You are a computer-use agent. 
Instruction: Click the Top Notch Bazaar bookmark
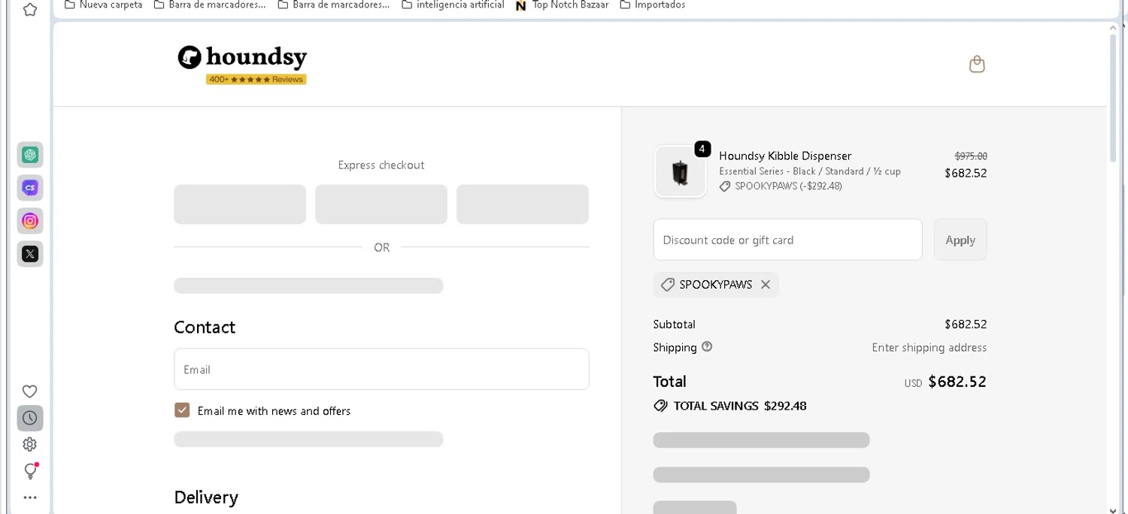click(x=562, y=5)
